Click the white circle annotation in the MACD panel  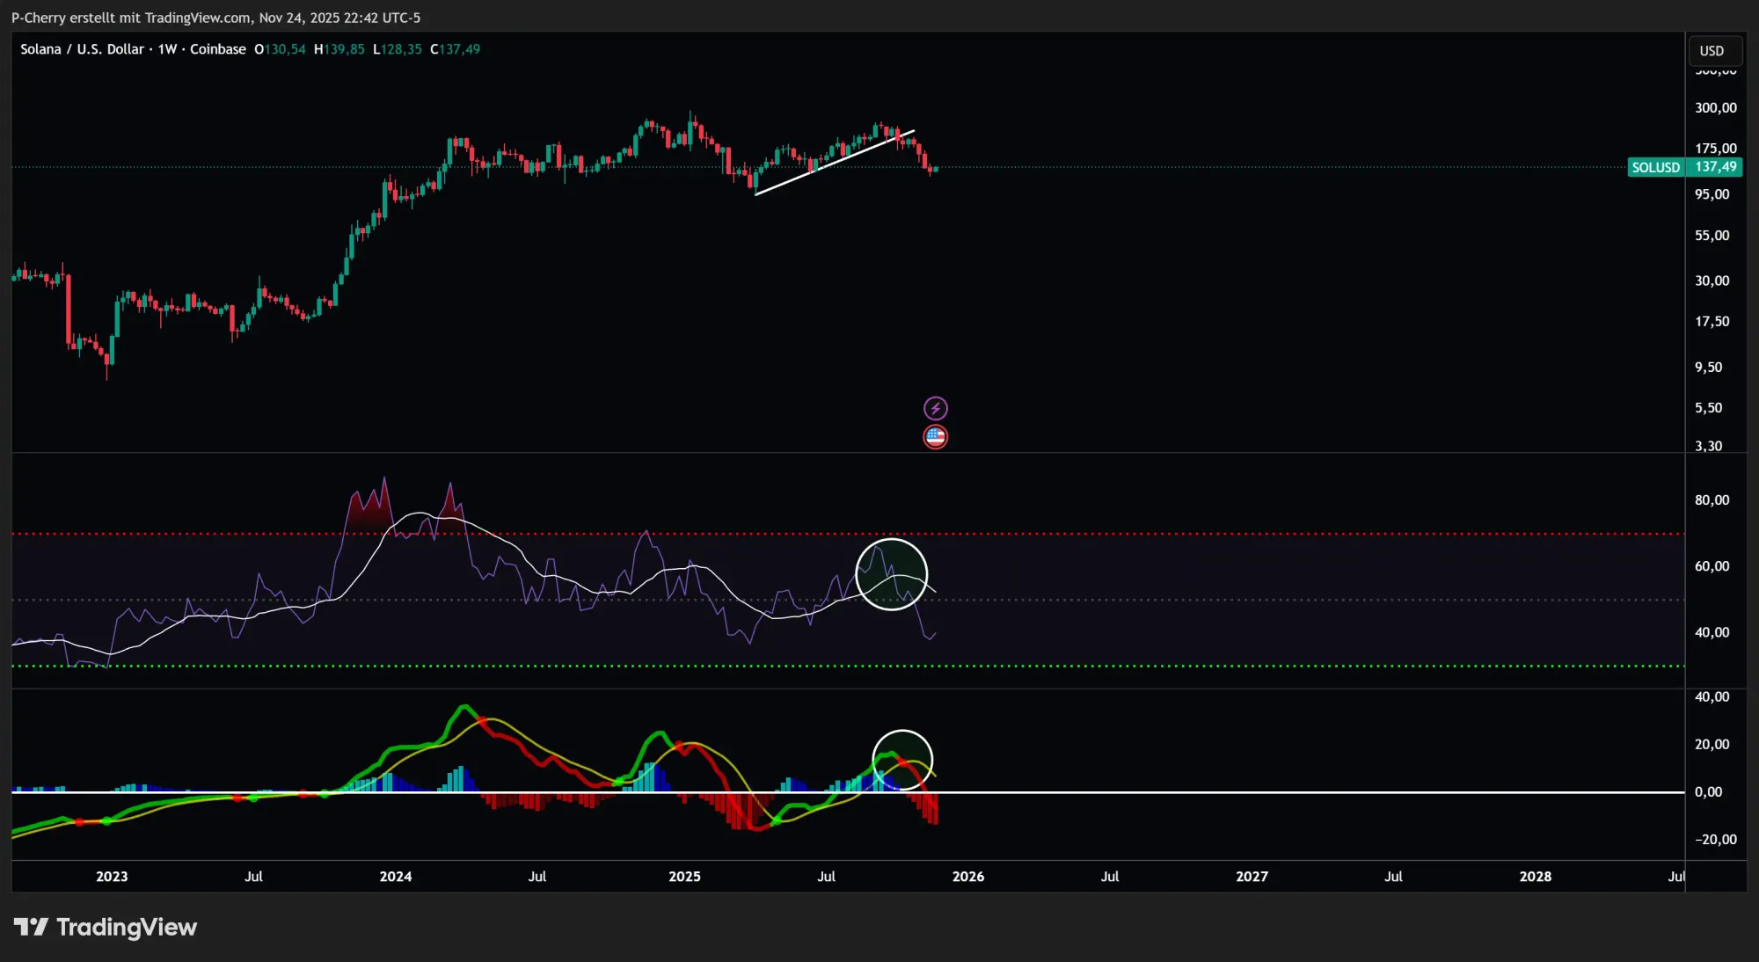(x=902, y=758)
